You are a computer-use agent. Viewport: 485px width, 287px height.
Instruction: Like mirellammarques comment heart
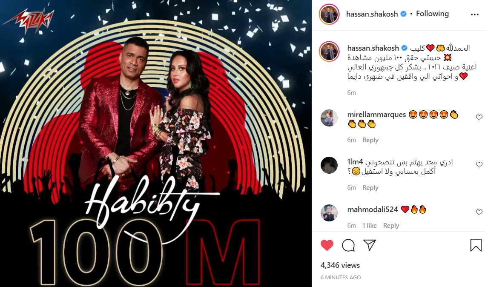pyautogui.click(x=479, y=117)
